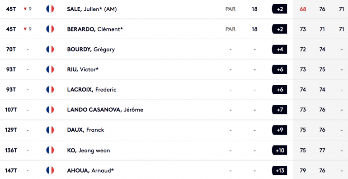Image resolution: width=348 pixels, height=179 pixels.
Task: Select the flag beside Jérôme Lando Casanova
Action: click(50, 110)
